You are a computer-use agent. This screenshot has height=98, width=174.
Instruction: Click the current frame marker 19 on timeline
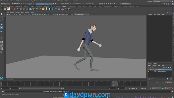(115, 84)
